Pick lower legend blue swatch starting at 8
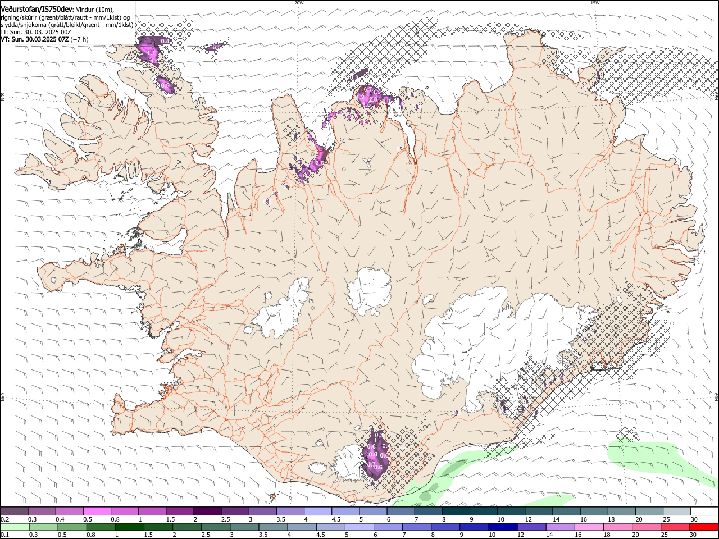Viewport: 719px width, 539px height. pyautogui.click(x=445, y=527)
